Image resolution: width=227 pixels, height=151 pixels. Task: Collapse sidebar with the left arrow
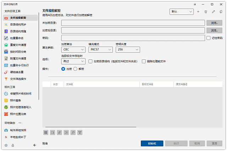click(35, 145)
